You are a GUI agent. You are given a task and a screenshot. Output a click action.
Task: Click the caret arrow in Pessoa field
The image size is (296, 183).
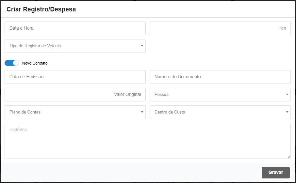coord(287,95)
